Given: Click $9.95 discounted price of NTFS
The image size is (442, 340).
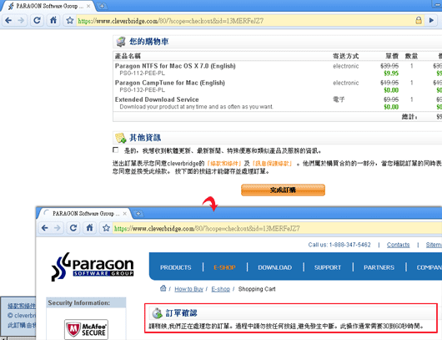Looking at the screenshot, I should (391, 74).
